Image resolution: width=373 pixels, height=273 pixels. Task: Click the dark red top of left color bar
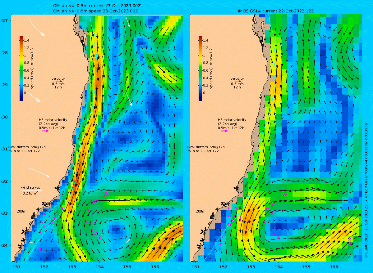[21, 38]
